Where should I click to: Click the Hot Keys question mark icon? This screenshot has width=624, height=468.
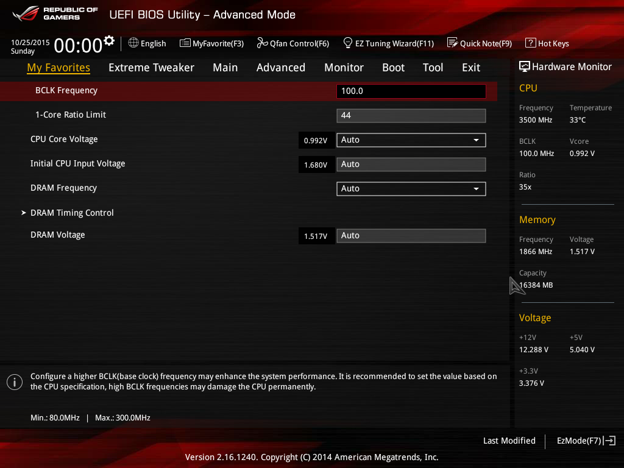tap(531, 43)
